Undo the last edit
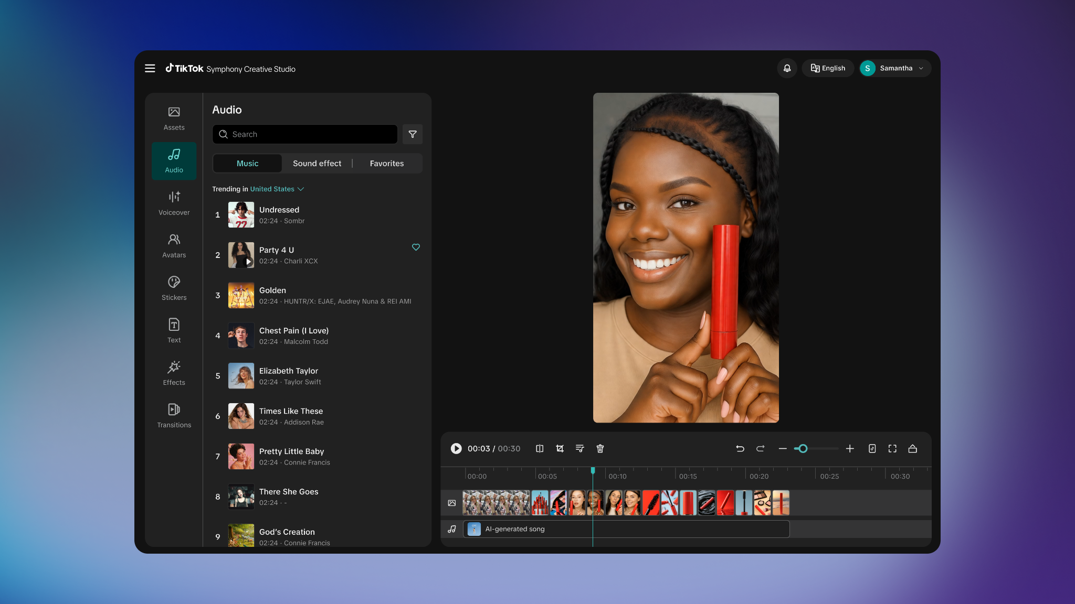Image resolution: width=1075 pixels, height=604 pixels. pos(740,449)
